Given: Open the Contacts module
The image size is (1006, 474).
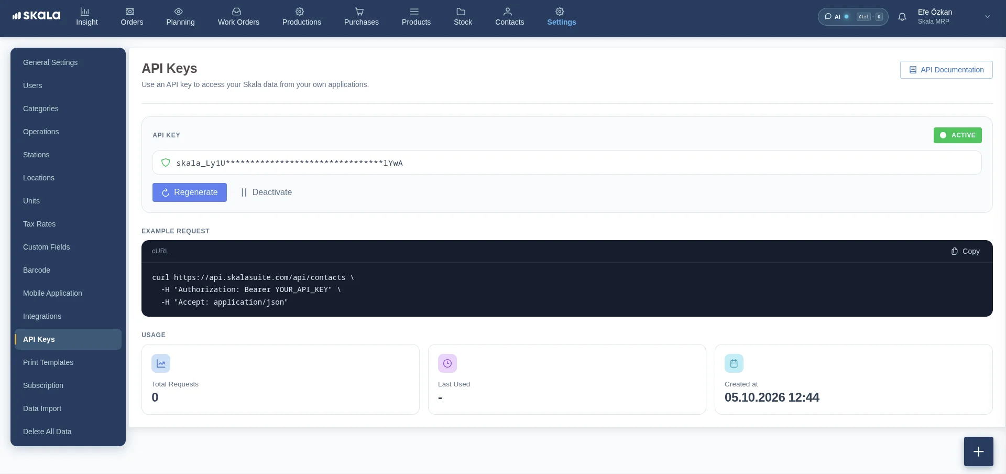Looking at the screenshot, I should 509,17.
